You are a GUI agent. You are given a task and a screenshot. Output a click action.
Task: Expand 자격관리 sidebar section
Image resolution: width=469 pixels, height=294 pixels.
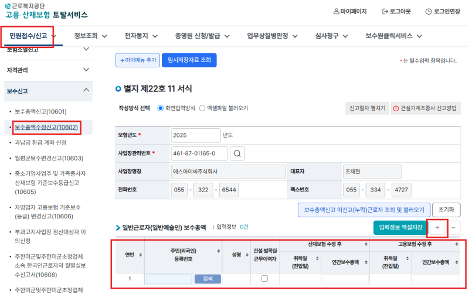tap(49, 70)
